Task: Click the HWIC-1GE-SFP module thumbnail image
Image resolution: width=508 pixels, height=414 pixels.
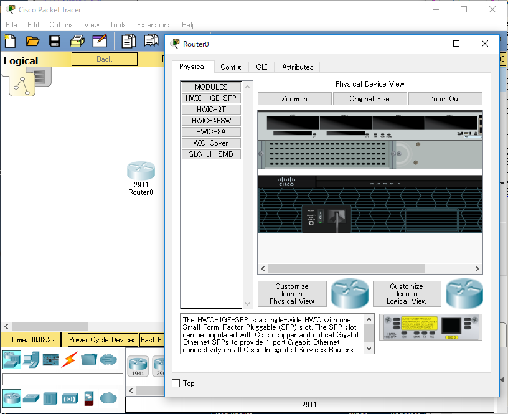Action: pos(431,327)
